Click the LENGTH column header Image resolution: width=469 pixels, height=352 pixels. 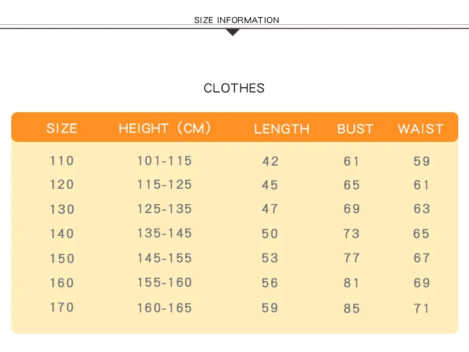[281, 129]
